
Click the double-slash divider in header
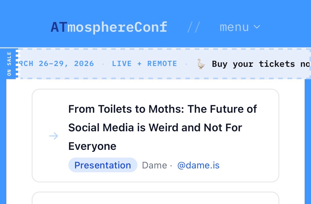(193, 27)
